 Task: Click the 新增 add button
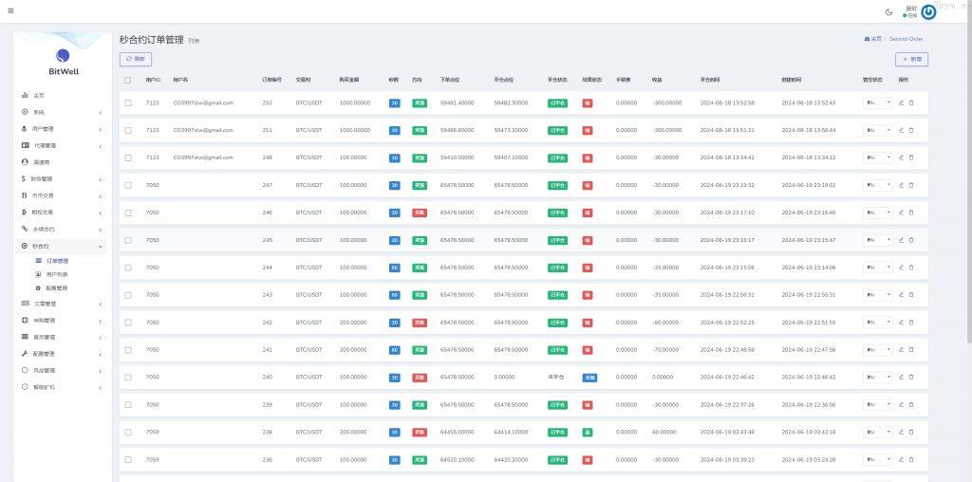911,59
